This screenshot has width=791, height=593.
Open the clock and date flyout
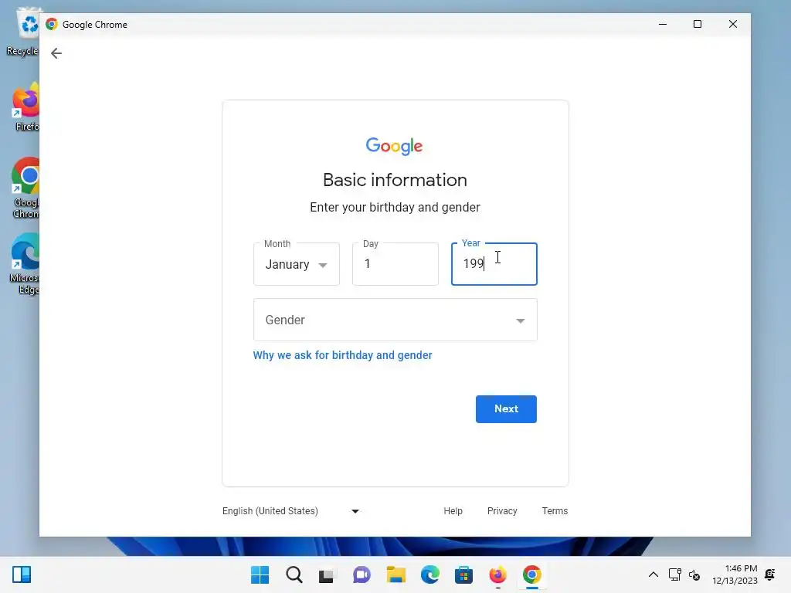[735, 574]
